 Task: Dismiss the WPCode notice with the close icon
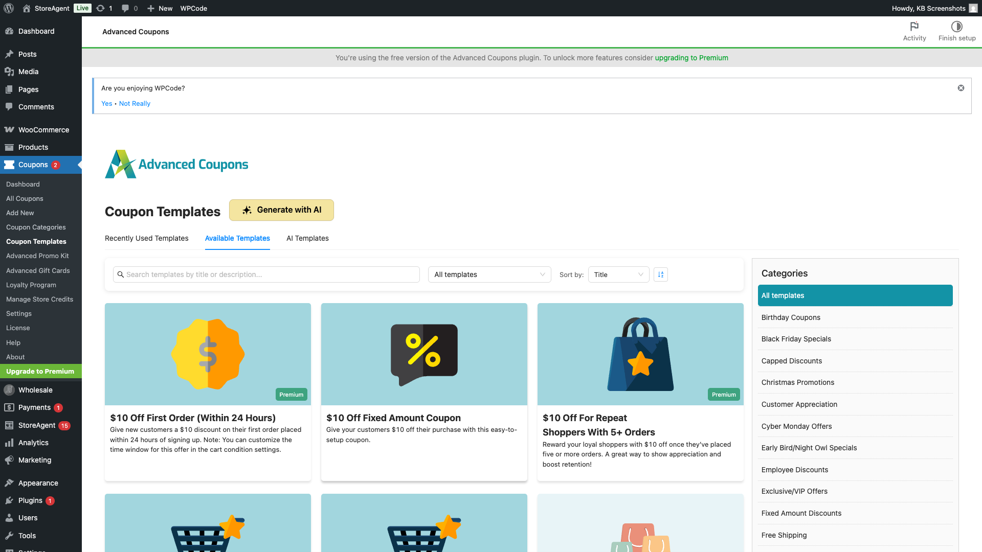961,88
